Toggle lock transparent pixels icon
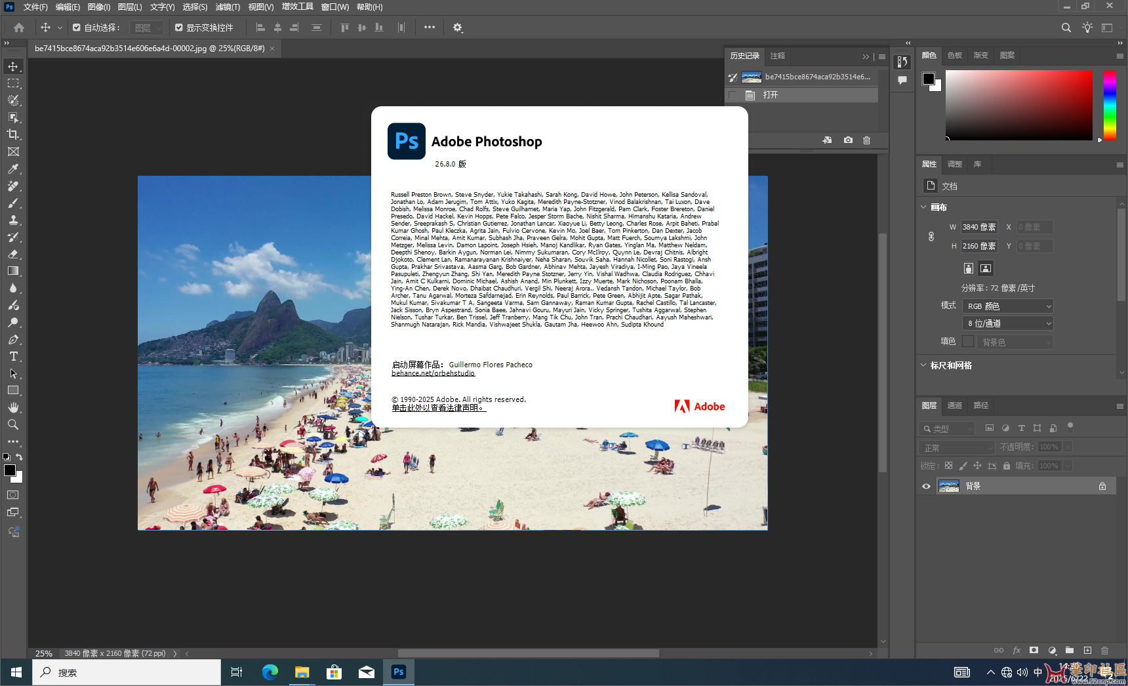The height and width of the screenshot is (686, 1128). tap(948, 466)
